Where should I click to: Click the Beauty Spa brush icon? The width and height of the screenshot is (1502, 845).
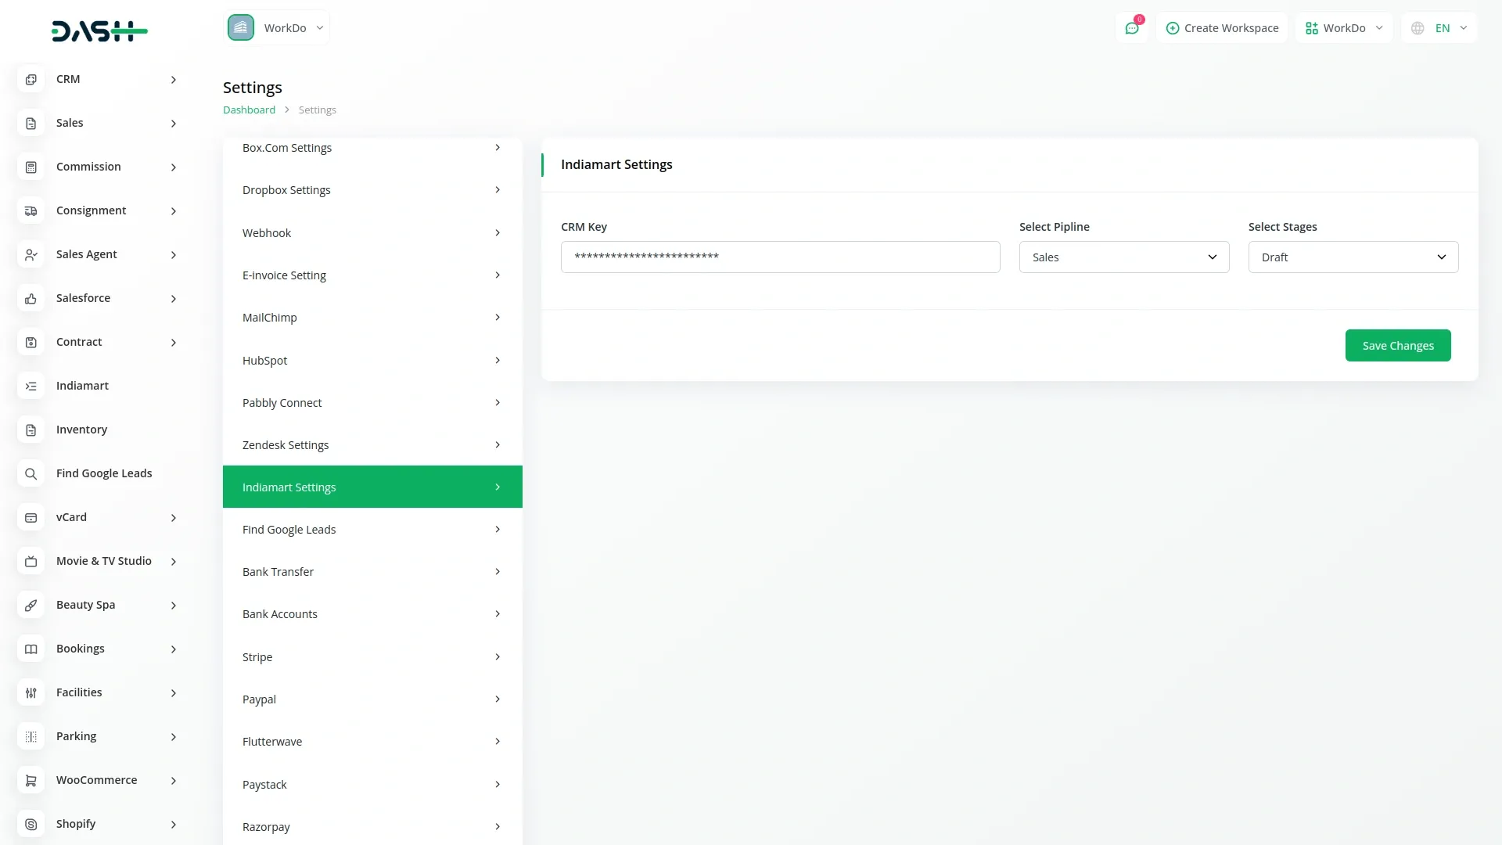pos(31,605)
